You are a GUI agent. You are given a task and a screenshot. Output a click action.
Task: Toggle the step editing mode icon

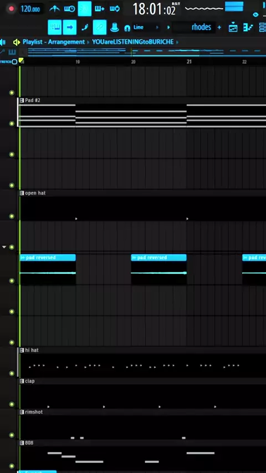click(85, 28)
